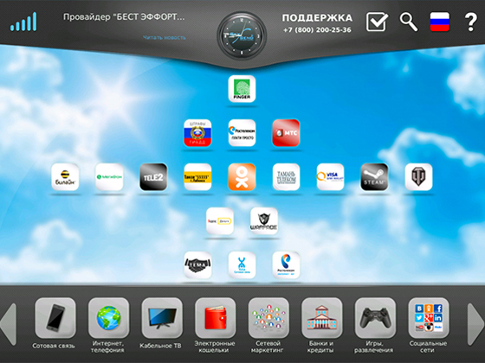Screen dimensions: 485x363
Task: Show previous categories with left arrow
Action: coord(9,324)
